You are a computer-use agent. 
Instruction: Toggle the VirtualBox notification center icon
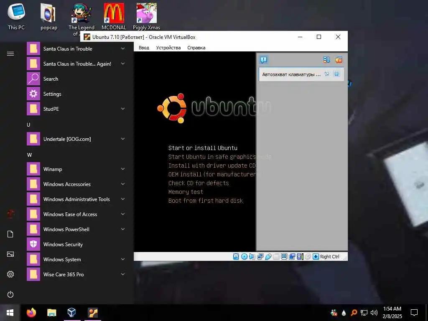[x=264, y=60]
